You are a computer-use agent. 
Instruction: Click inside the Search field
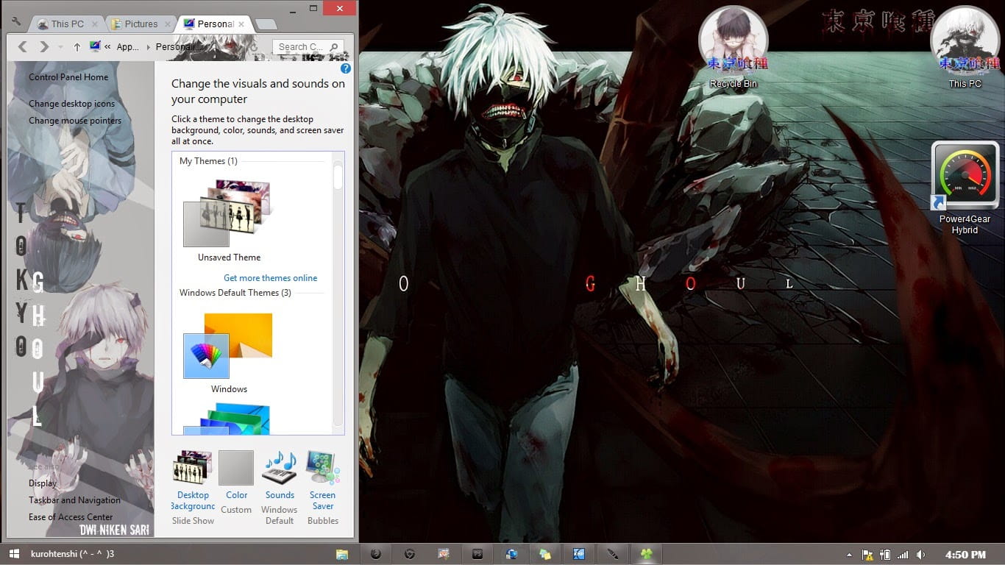303,46
